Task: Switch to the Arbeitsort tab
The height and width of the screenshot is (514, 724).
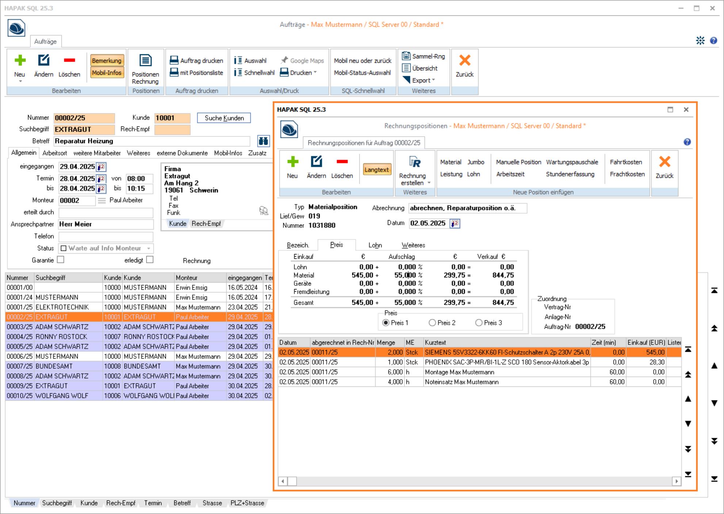Action: (55, 153)
